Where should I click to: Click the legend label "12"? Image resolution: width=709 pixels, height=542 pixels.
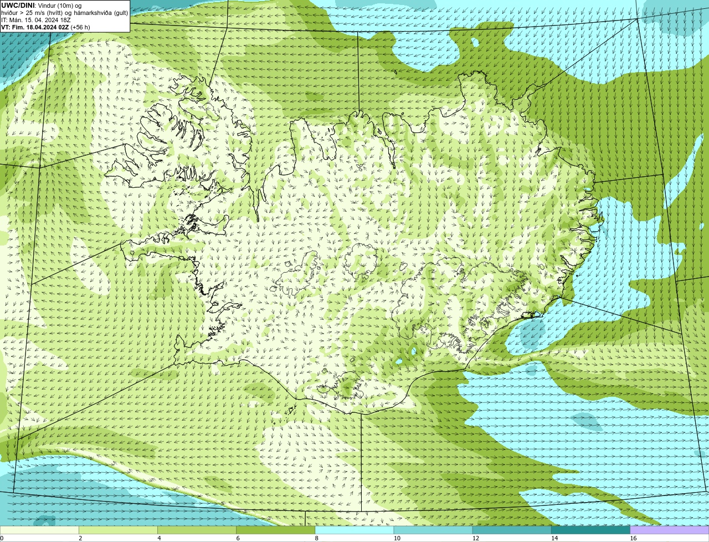click(x=475, y=538)
